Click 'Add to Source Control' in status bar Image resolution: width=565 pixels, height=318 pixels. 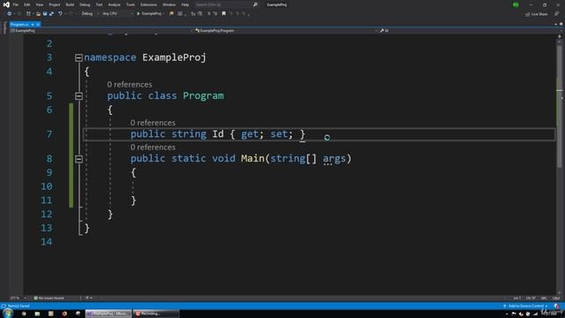pos(525,307)
